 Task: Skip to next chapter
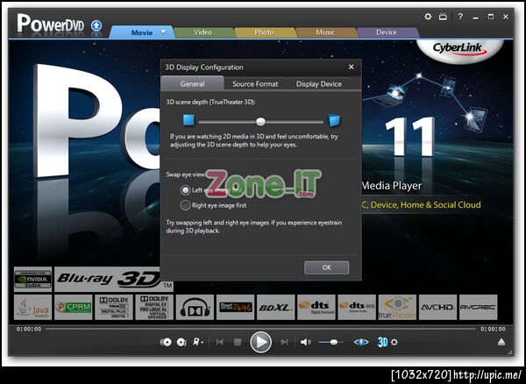284,342
